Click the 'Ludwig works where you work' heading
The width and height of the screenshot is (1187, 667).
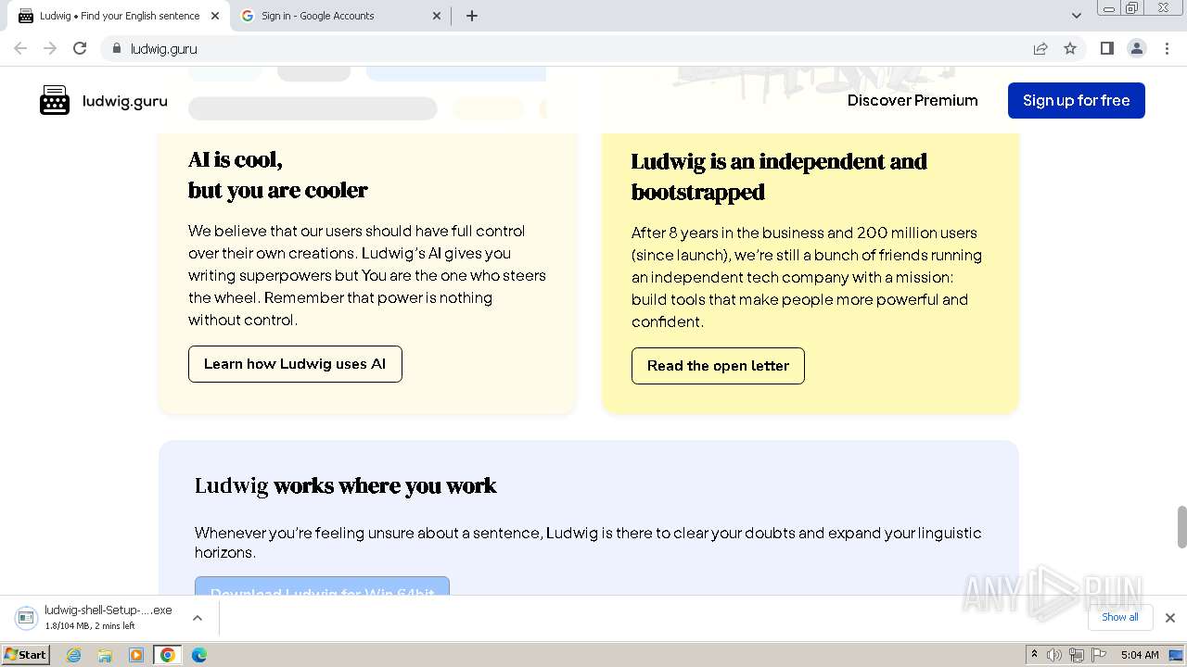tap(346, 485)
